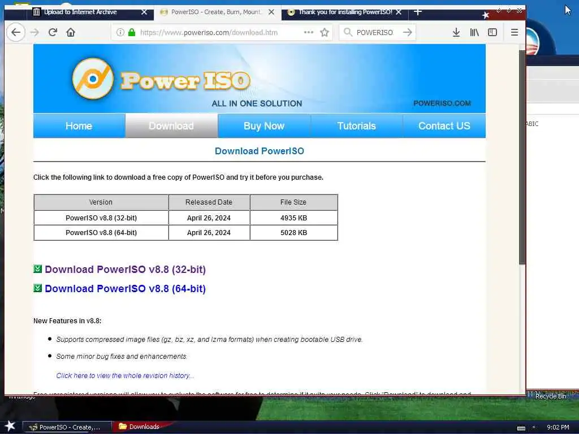Open a new tab with plus button

click(418, 12)
